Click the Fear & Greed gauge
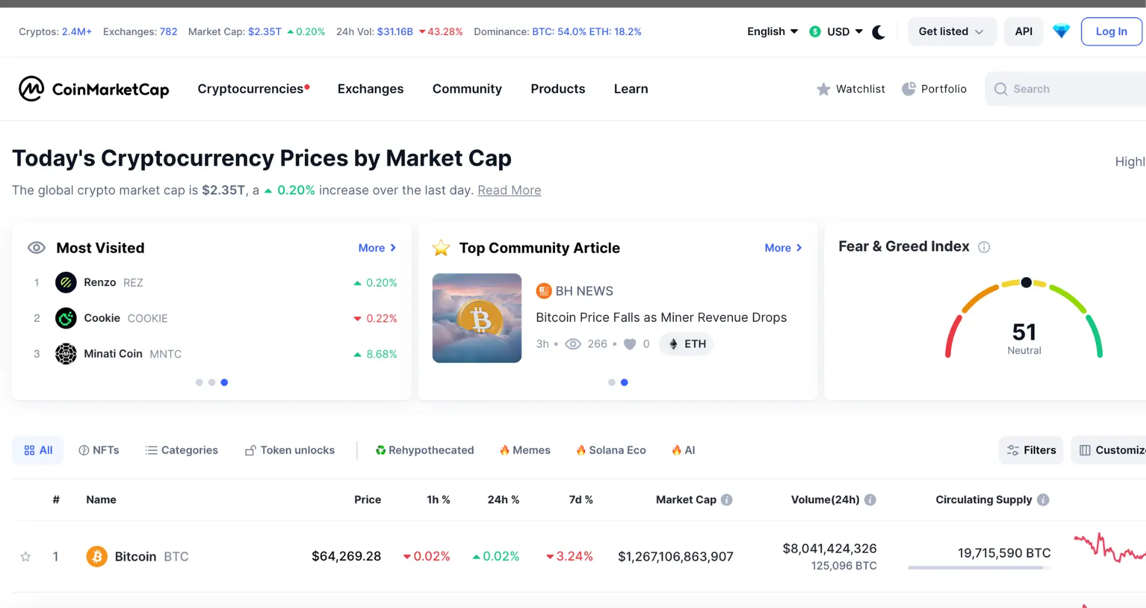 (1024, 318)
